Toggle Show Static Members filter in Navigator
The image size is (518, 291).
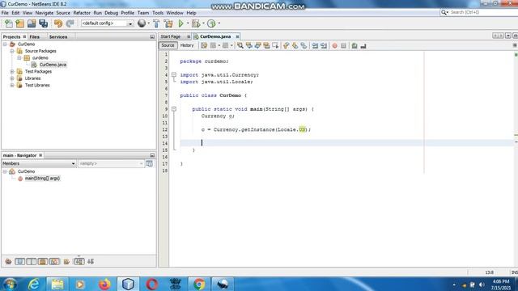coord(32,262)
